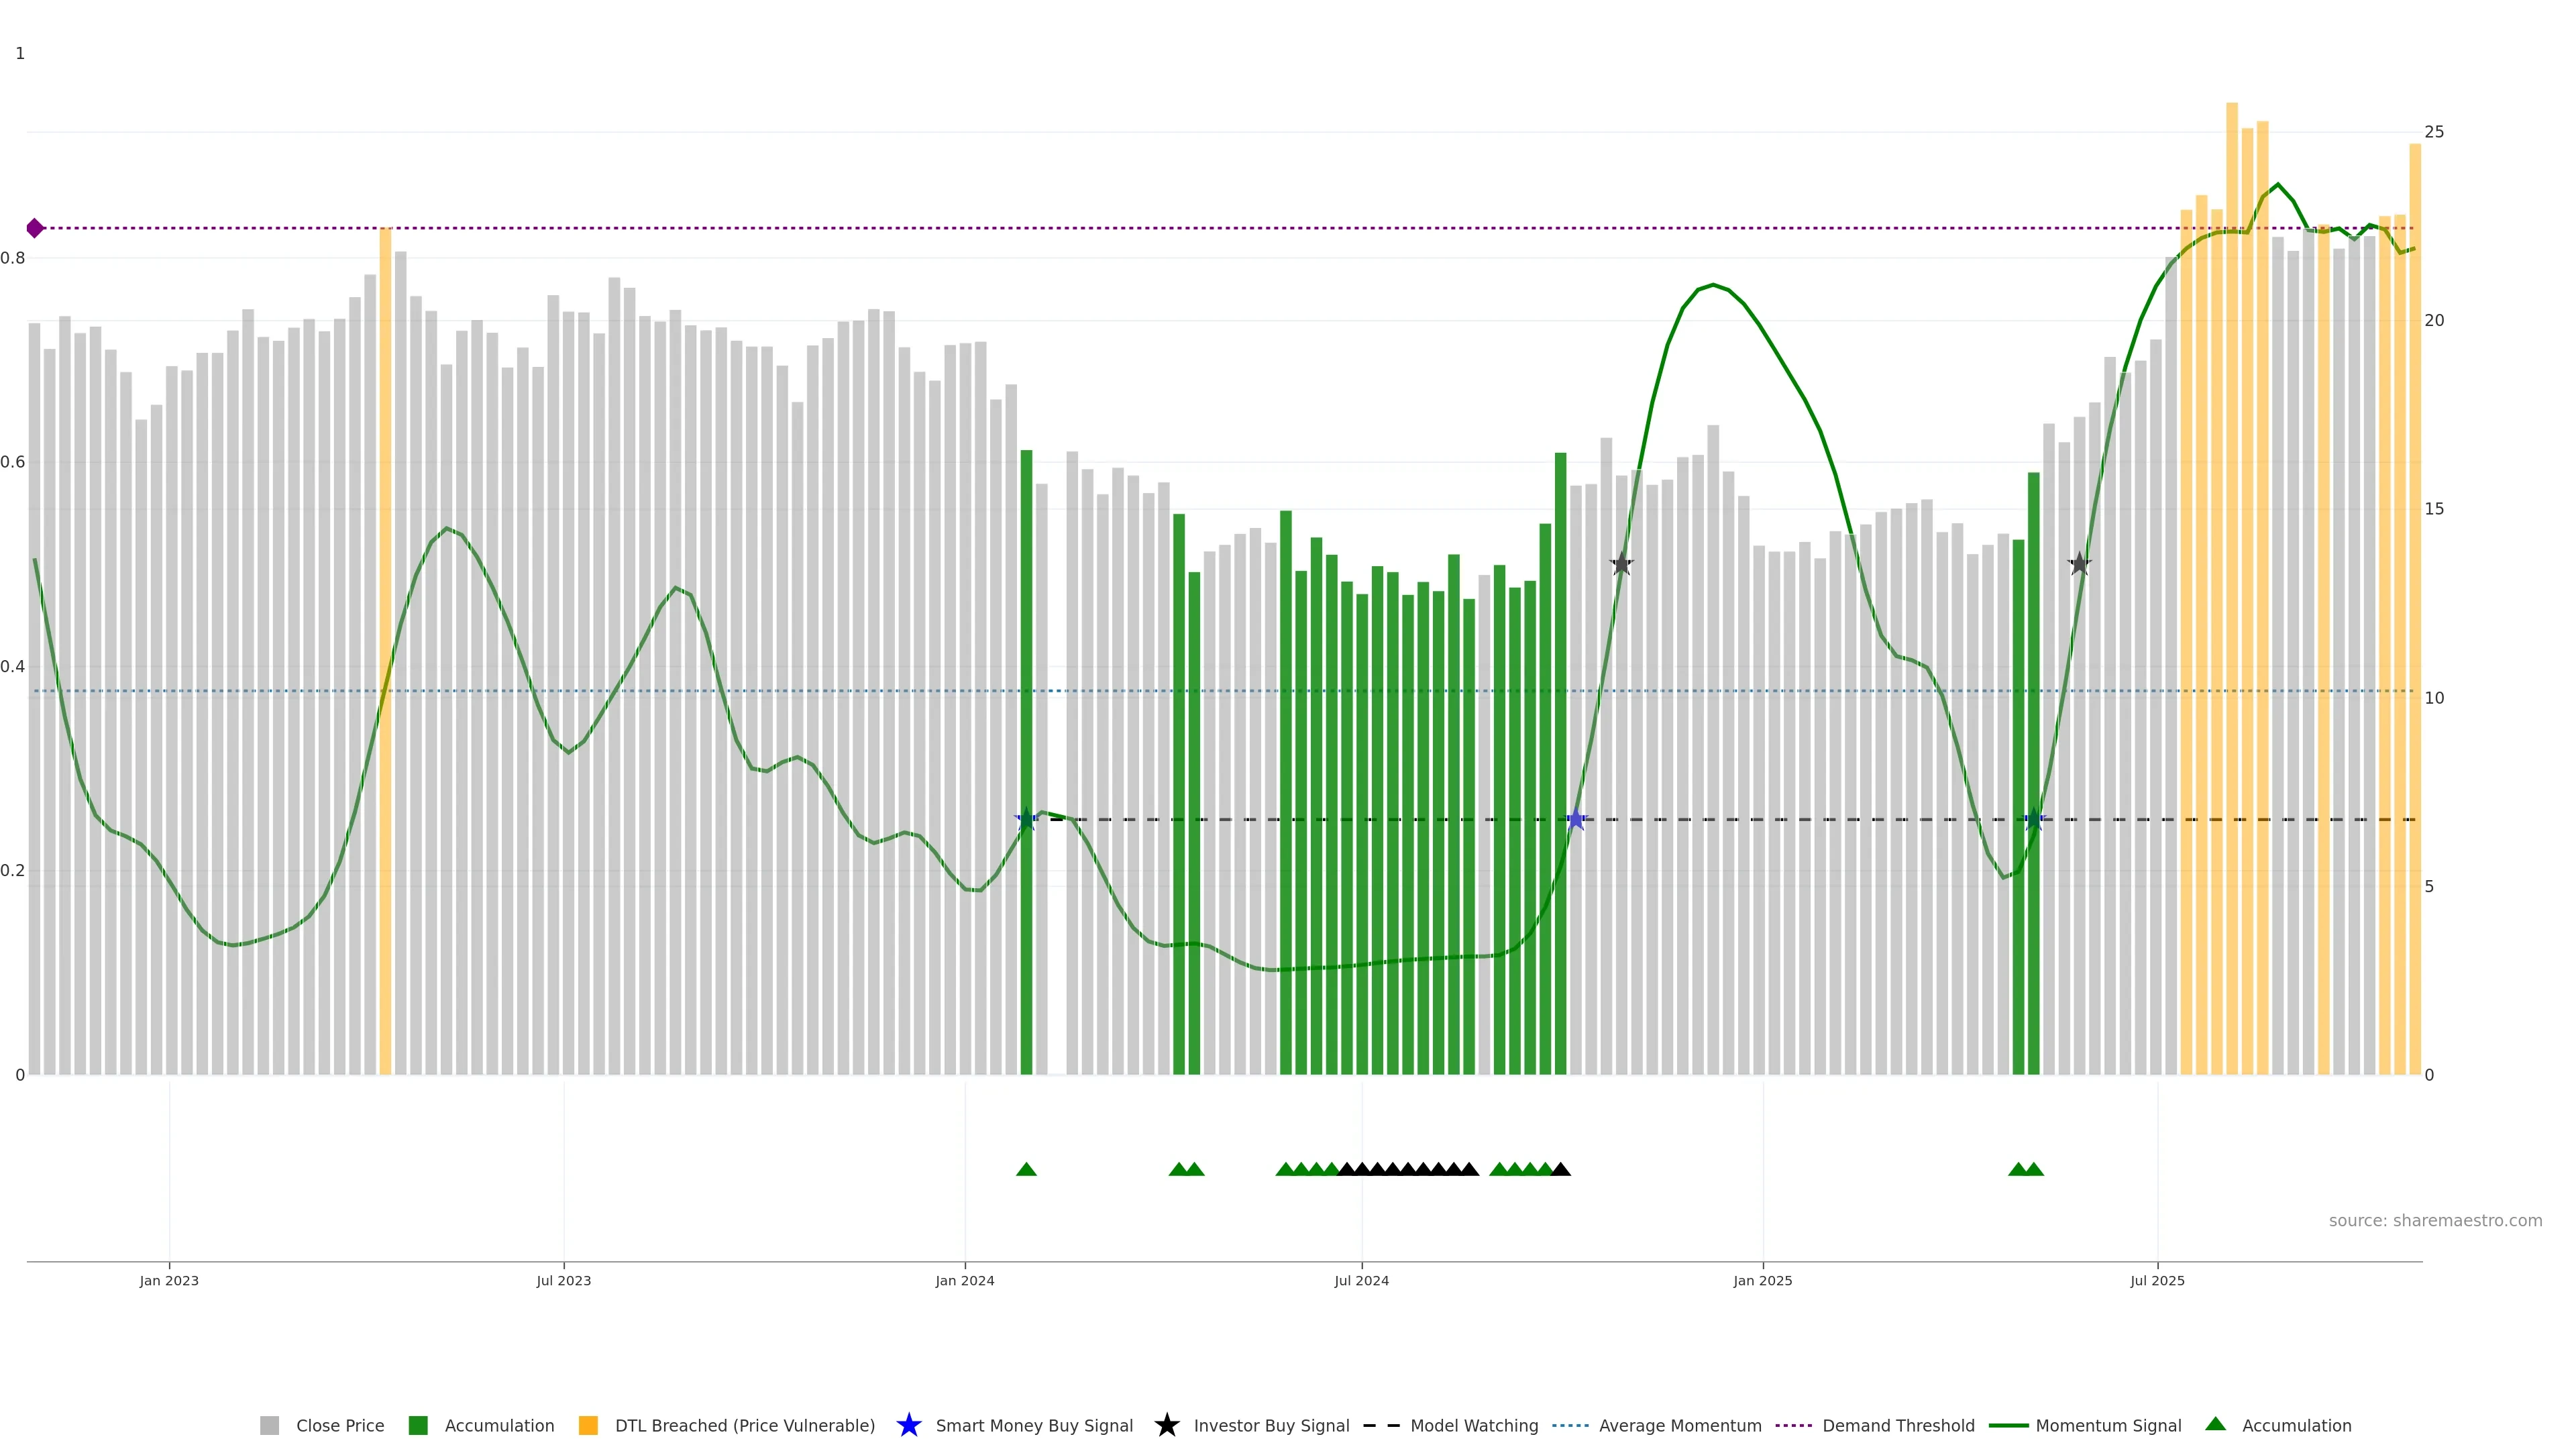Click the green Accumulation legend square
The image size is (2576, 1449).
tap(418, 1425)
